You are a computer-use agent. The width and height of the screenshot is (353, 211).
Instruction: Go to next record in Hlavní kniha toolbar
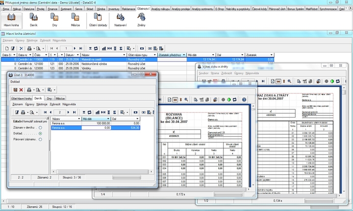75,48
